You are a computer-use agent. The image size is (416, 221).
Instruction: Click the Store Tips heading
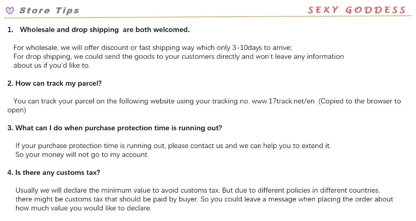click(x=49, y=11)
